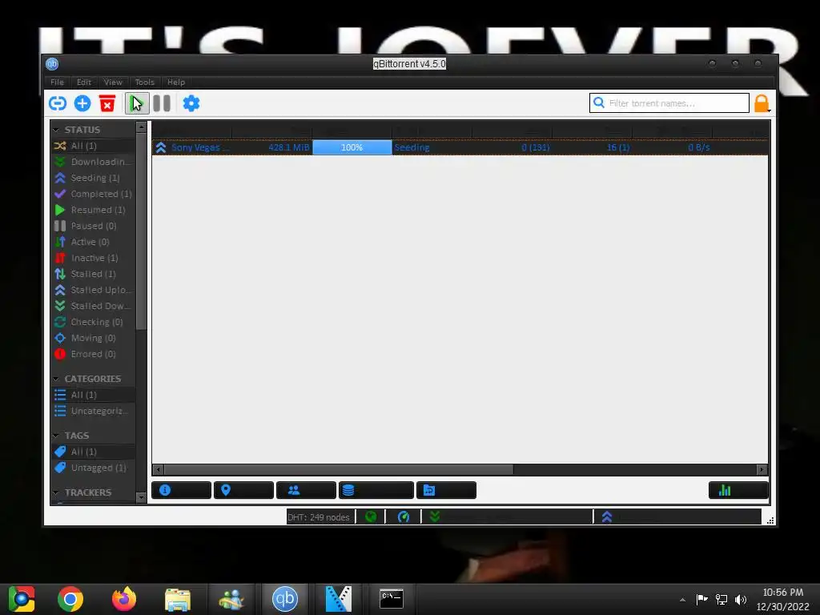
Task: Toggle lock UI padlock icon
Action: (x=762, y=103)
